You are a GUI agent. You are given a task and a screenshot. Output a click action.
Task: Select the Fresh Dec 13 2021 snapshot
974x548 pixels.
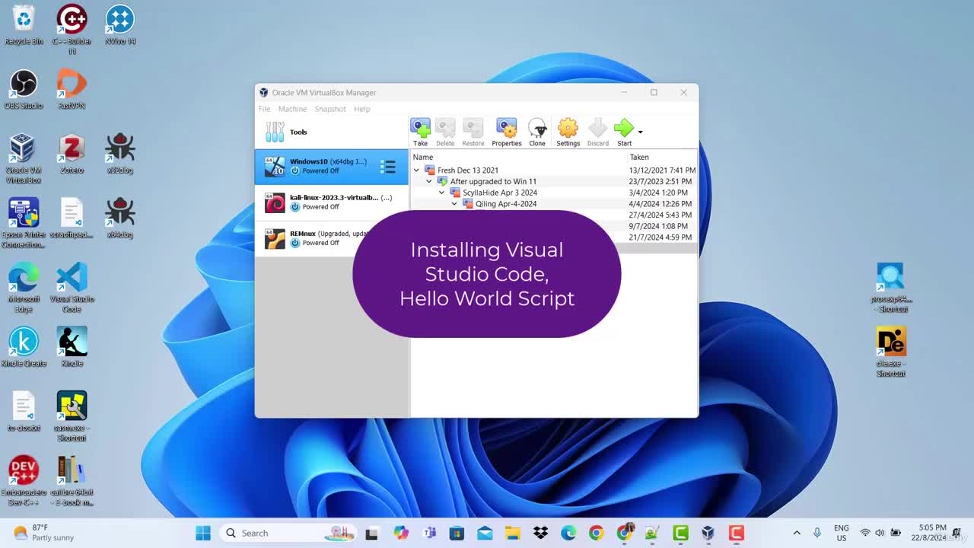[468, 170]
